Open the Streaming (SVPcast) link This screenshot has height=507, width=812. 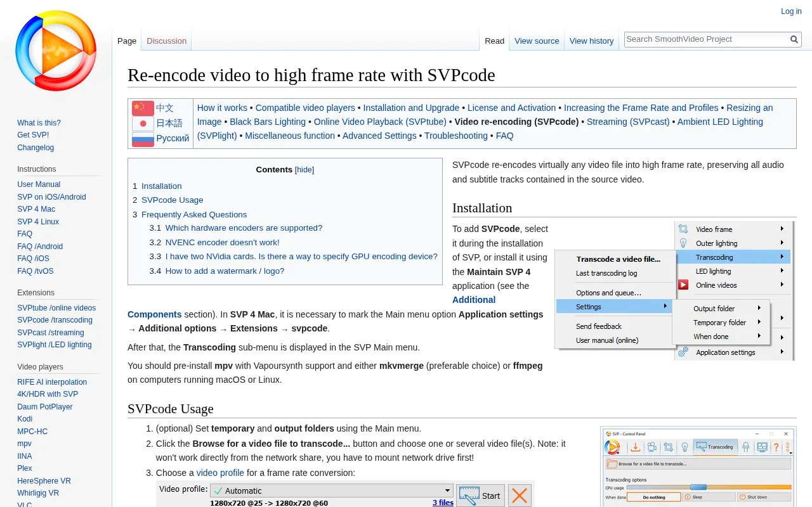click(x=628, y=122)
